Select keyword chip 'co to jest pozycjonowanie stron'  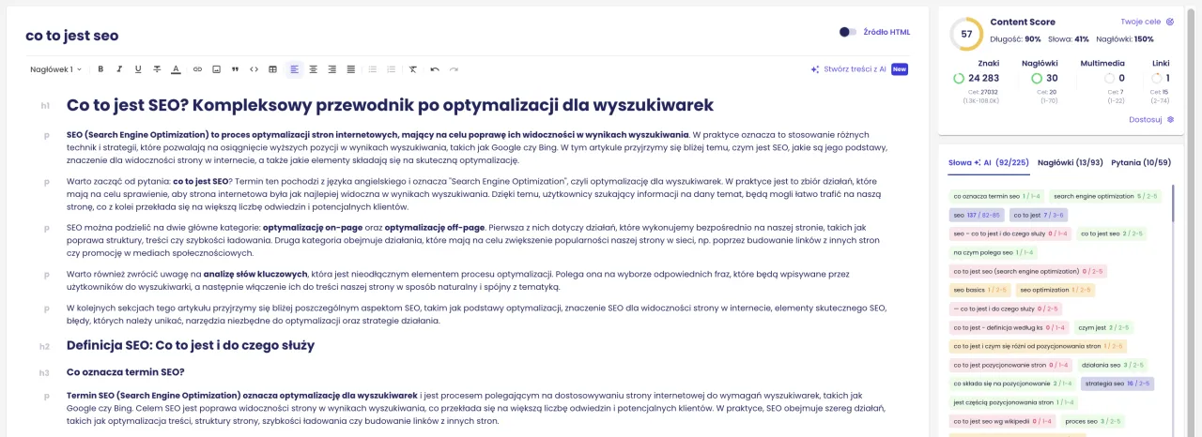point(1011,364)
